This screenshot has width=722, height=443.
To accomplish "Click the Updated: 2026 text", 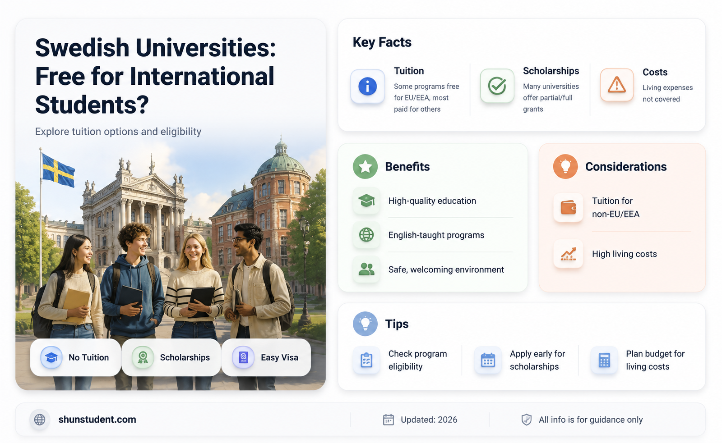I will tap(429, 420).
